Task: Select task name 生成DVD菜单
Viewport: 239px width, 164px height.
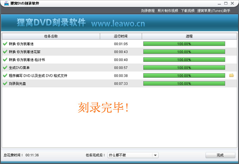Action: coord(19,68)
